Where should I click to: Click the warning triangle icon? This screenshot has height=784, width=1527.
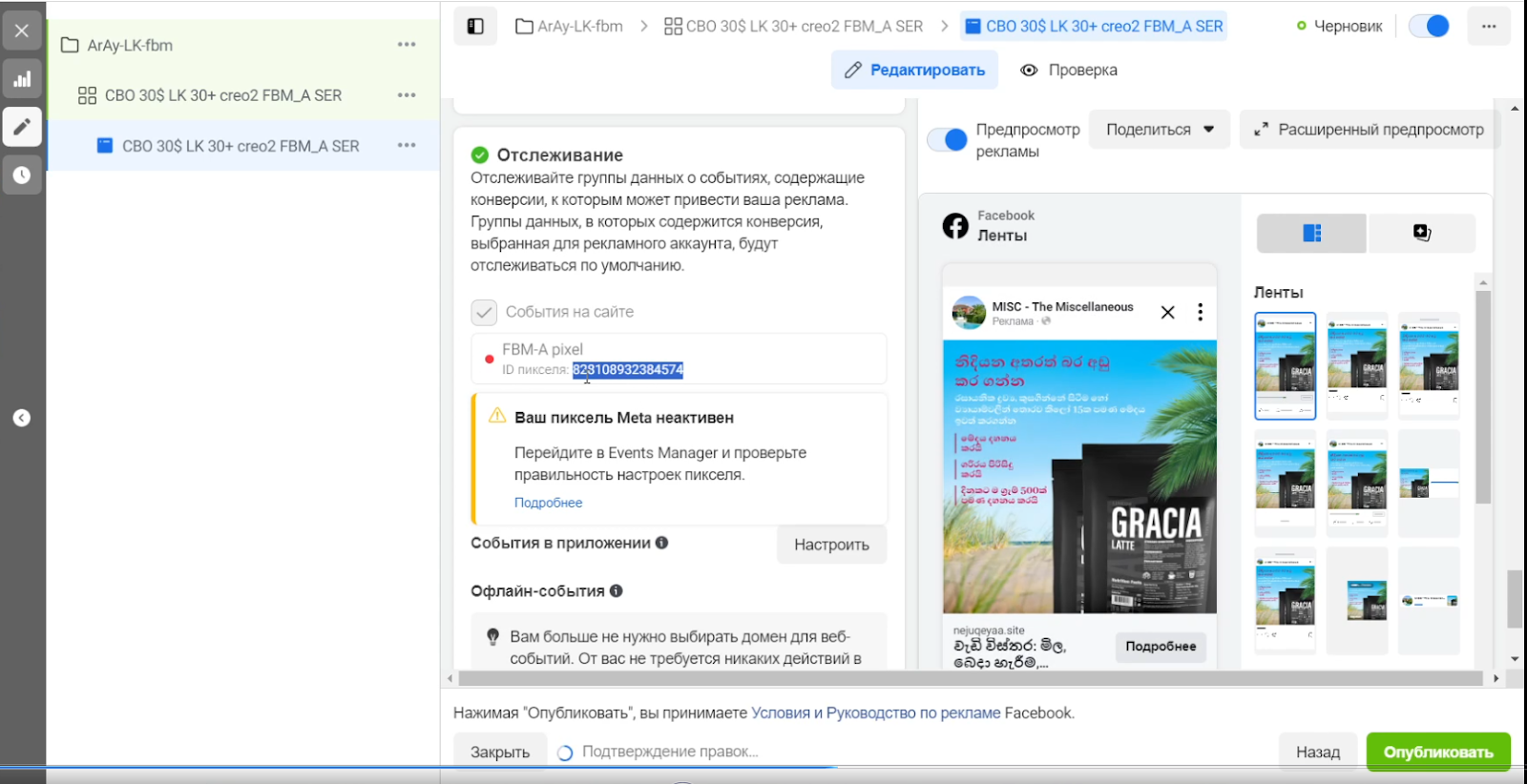pyautogui.click(x=497, y=416)
